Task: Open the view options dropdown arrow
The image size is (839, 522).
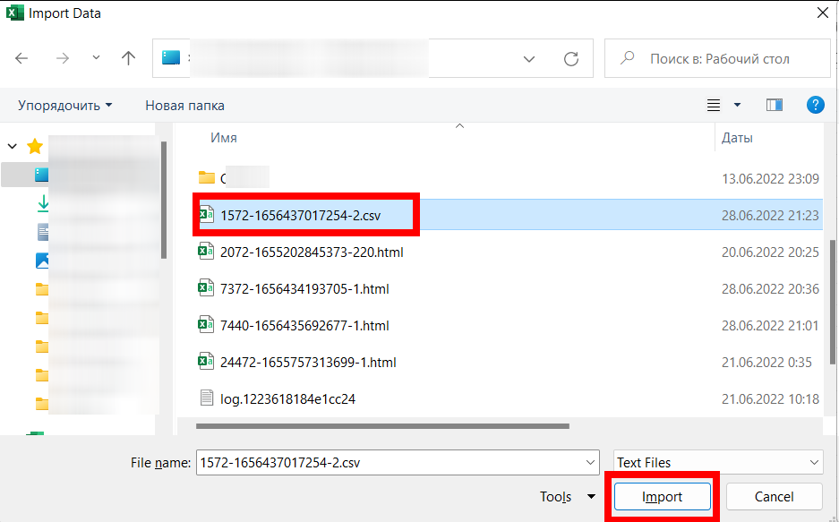Action: tap(737, 105)
